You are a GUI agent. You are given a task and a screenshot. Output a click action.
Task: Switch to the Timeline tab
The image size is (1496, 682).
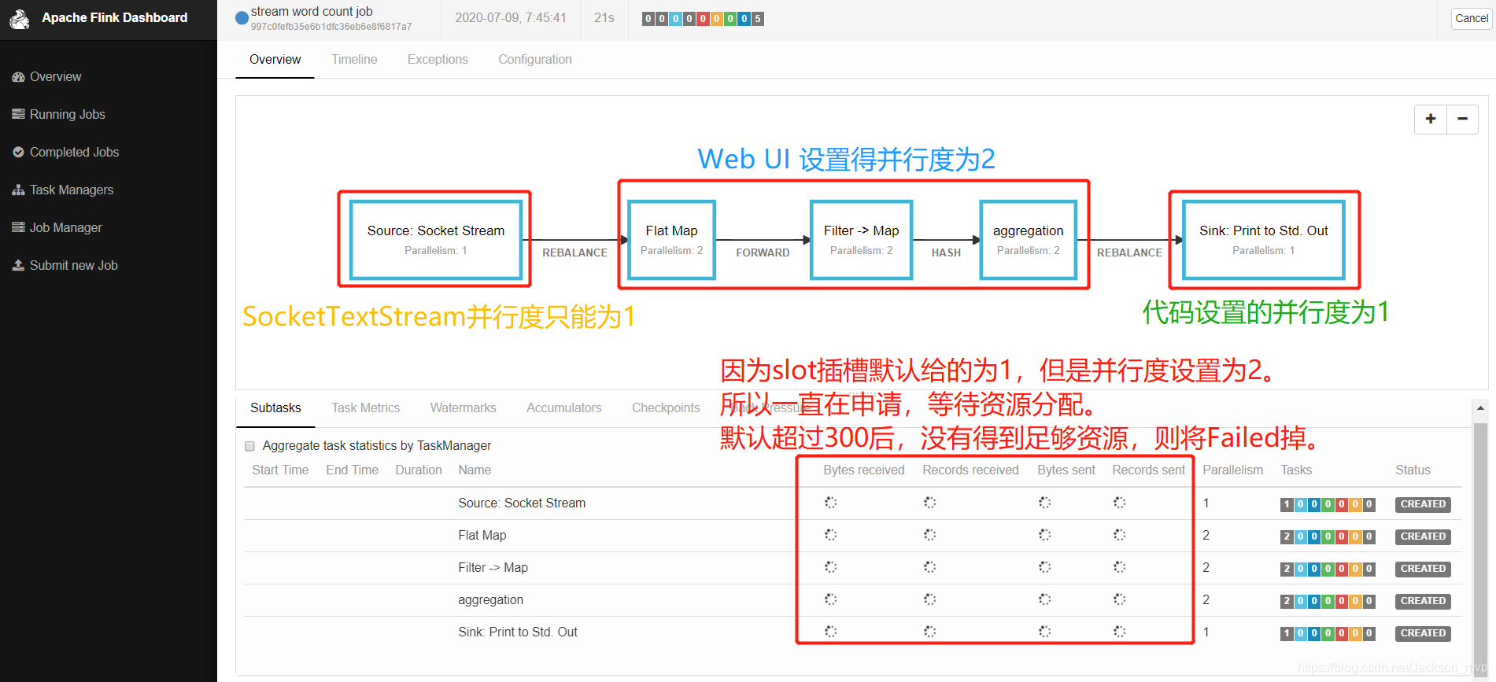(354, 60)
